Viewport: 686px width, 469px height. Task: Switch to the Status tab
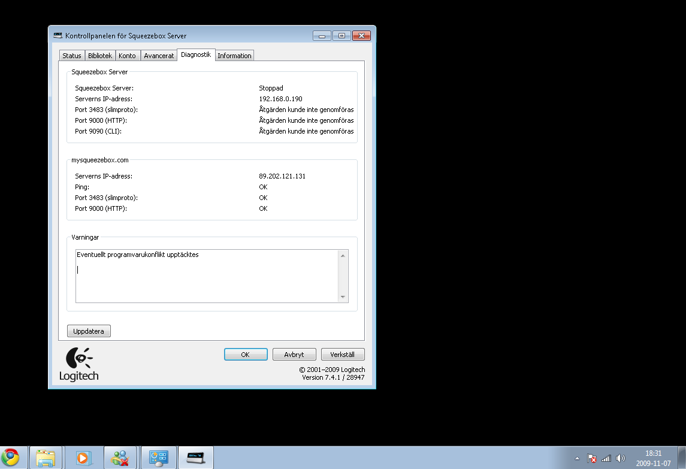72,56
